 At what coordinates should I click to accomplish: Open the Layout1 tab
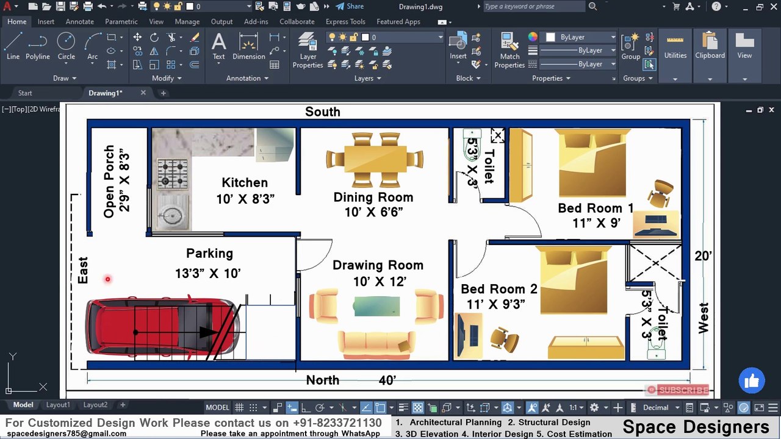pyautogui.click(x=58, y=405)
